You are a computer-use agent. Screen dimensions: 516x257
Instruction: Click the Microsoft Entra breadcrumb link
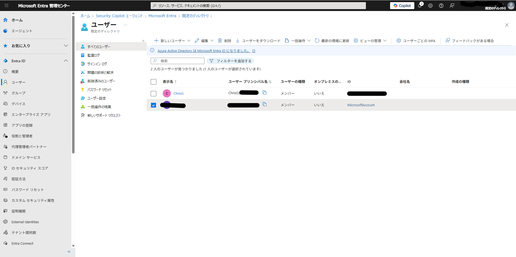pyautogui.click(x=162, y=16)
